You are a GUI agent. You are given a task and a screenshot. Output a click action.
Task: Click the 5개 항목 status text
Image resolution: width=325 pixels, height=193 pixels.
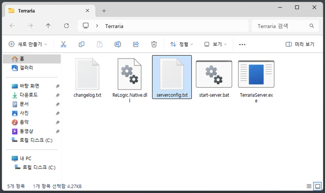[16, 186]
